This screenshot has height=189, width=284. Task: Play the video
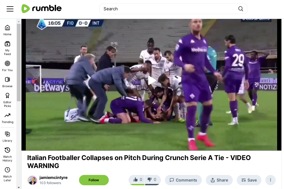pos(151,80)
